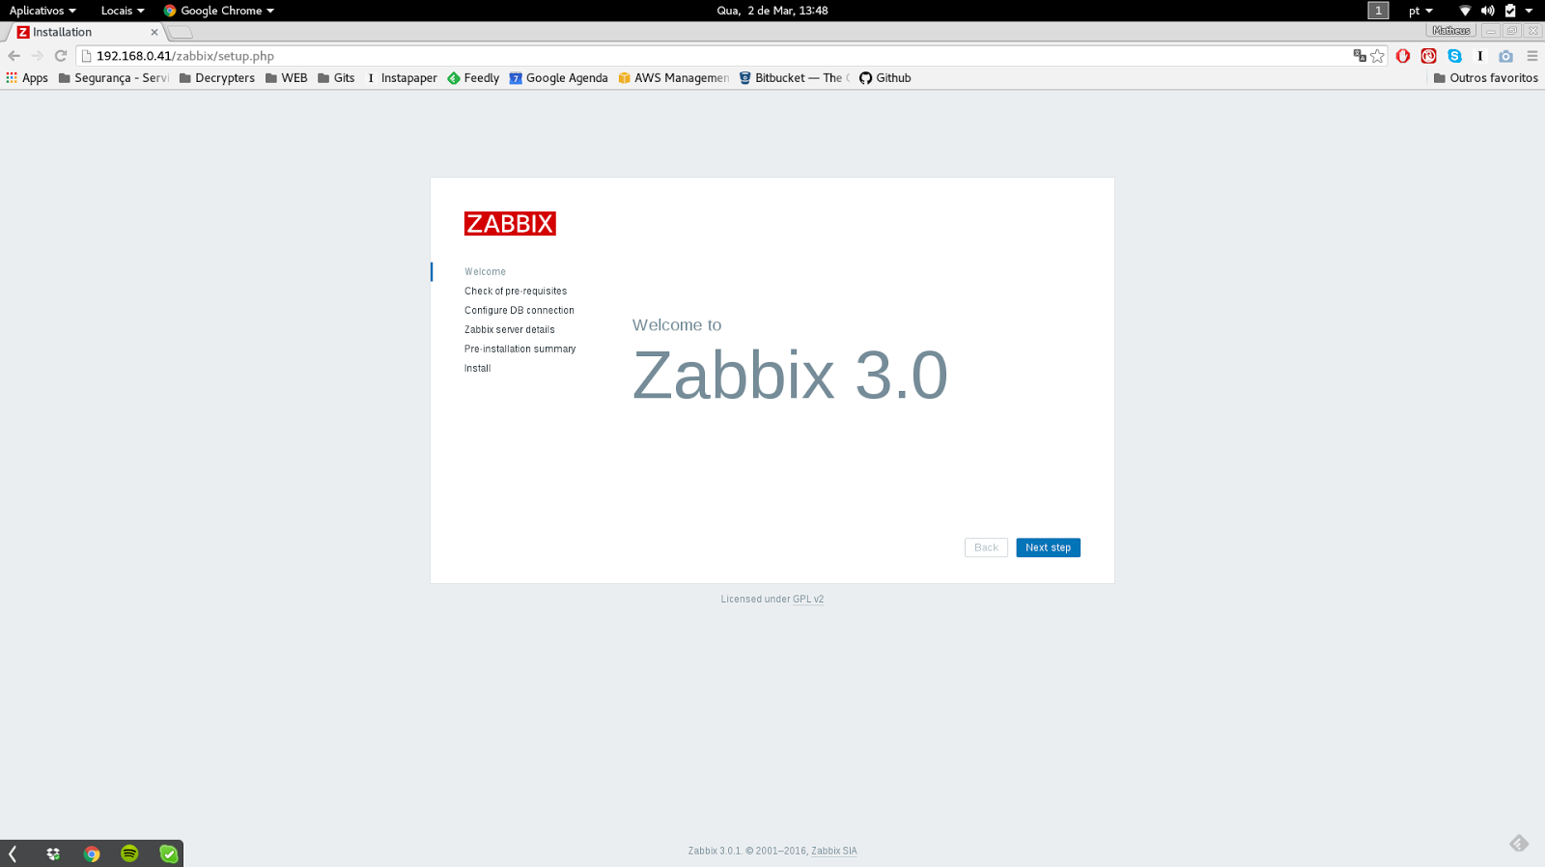The width and height of the screenshot is (1545, 867).
Task: Click the green shield check tray icon
Action: [x=169, y=853]
